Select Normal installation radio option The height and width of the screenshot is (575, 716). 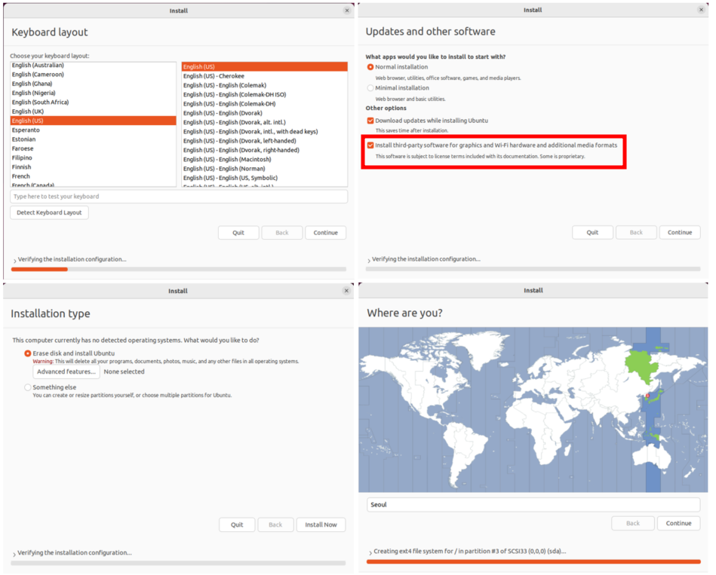pos(370,67)
